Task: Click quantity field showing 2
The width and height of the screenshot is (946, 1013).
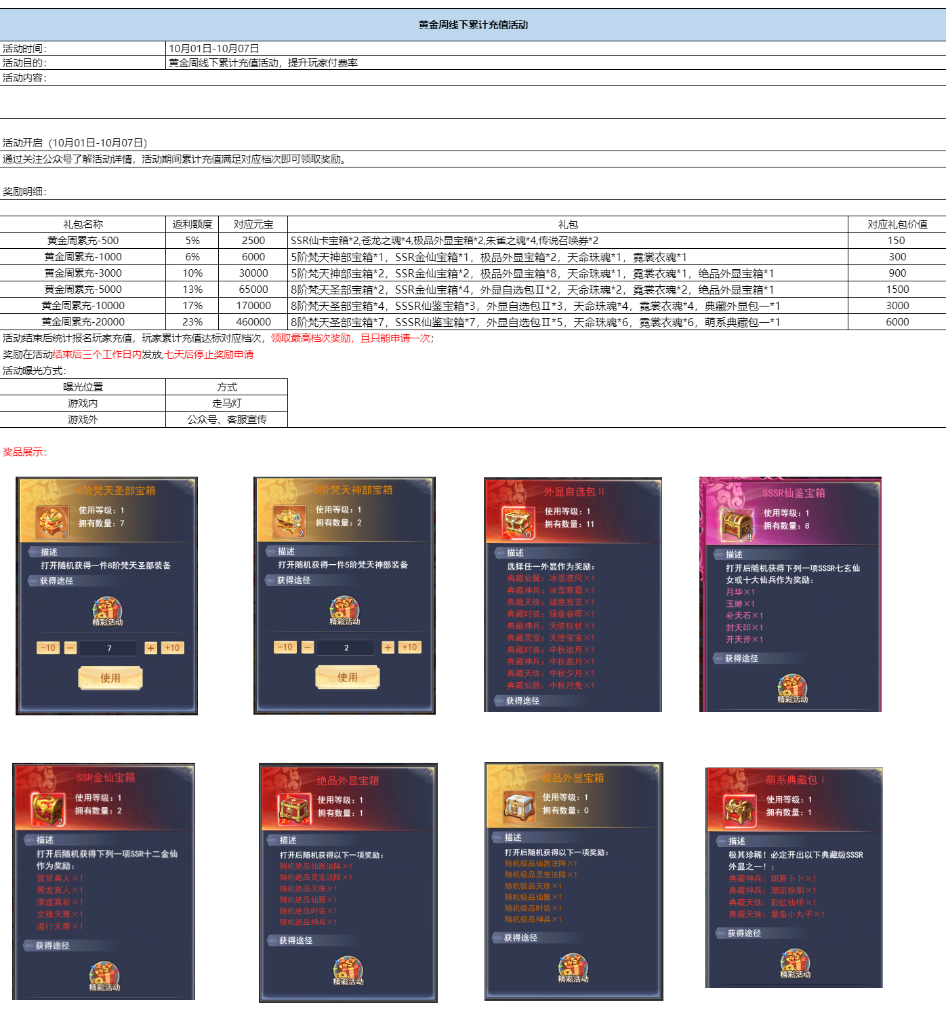Action: [x=346, y=648]
